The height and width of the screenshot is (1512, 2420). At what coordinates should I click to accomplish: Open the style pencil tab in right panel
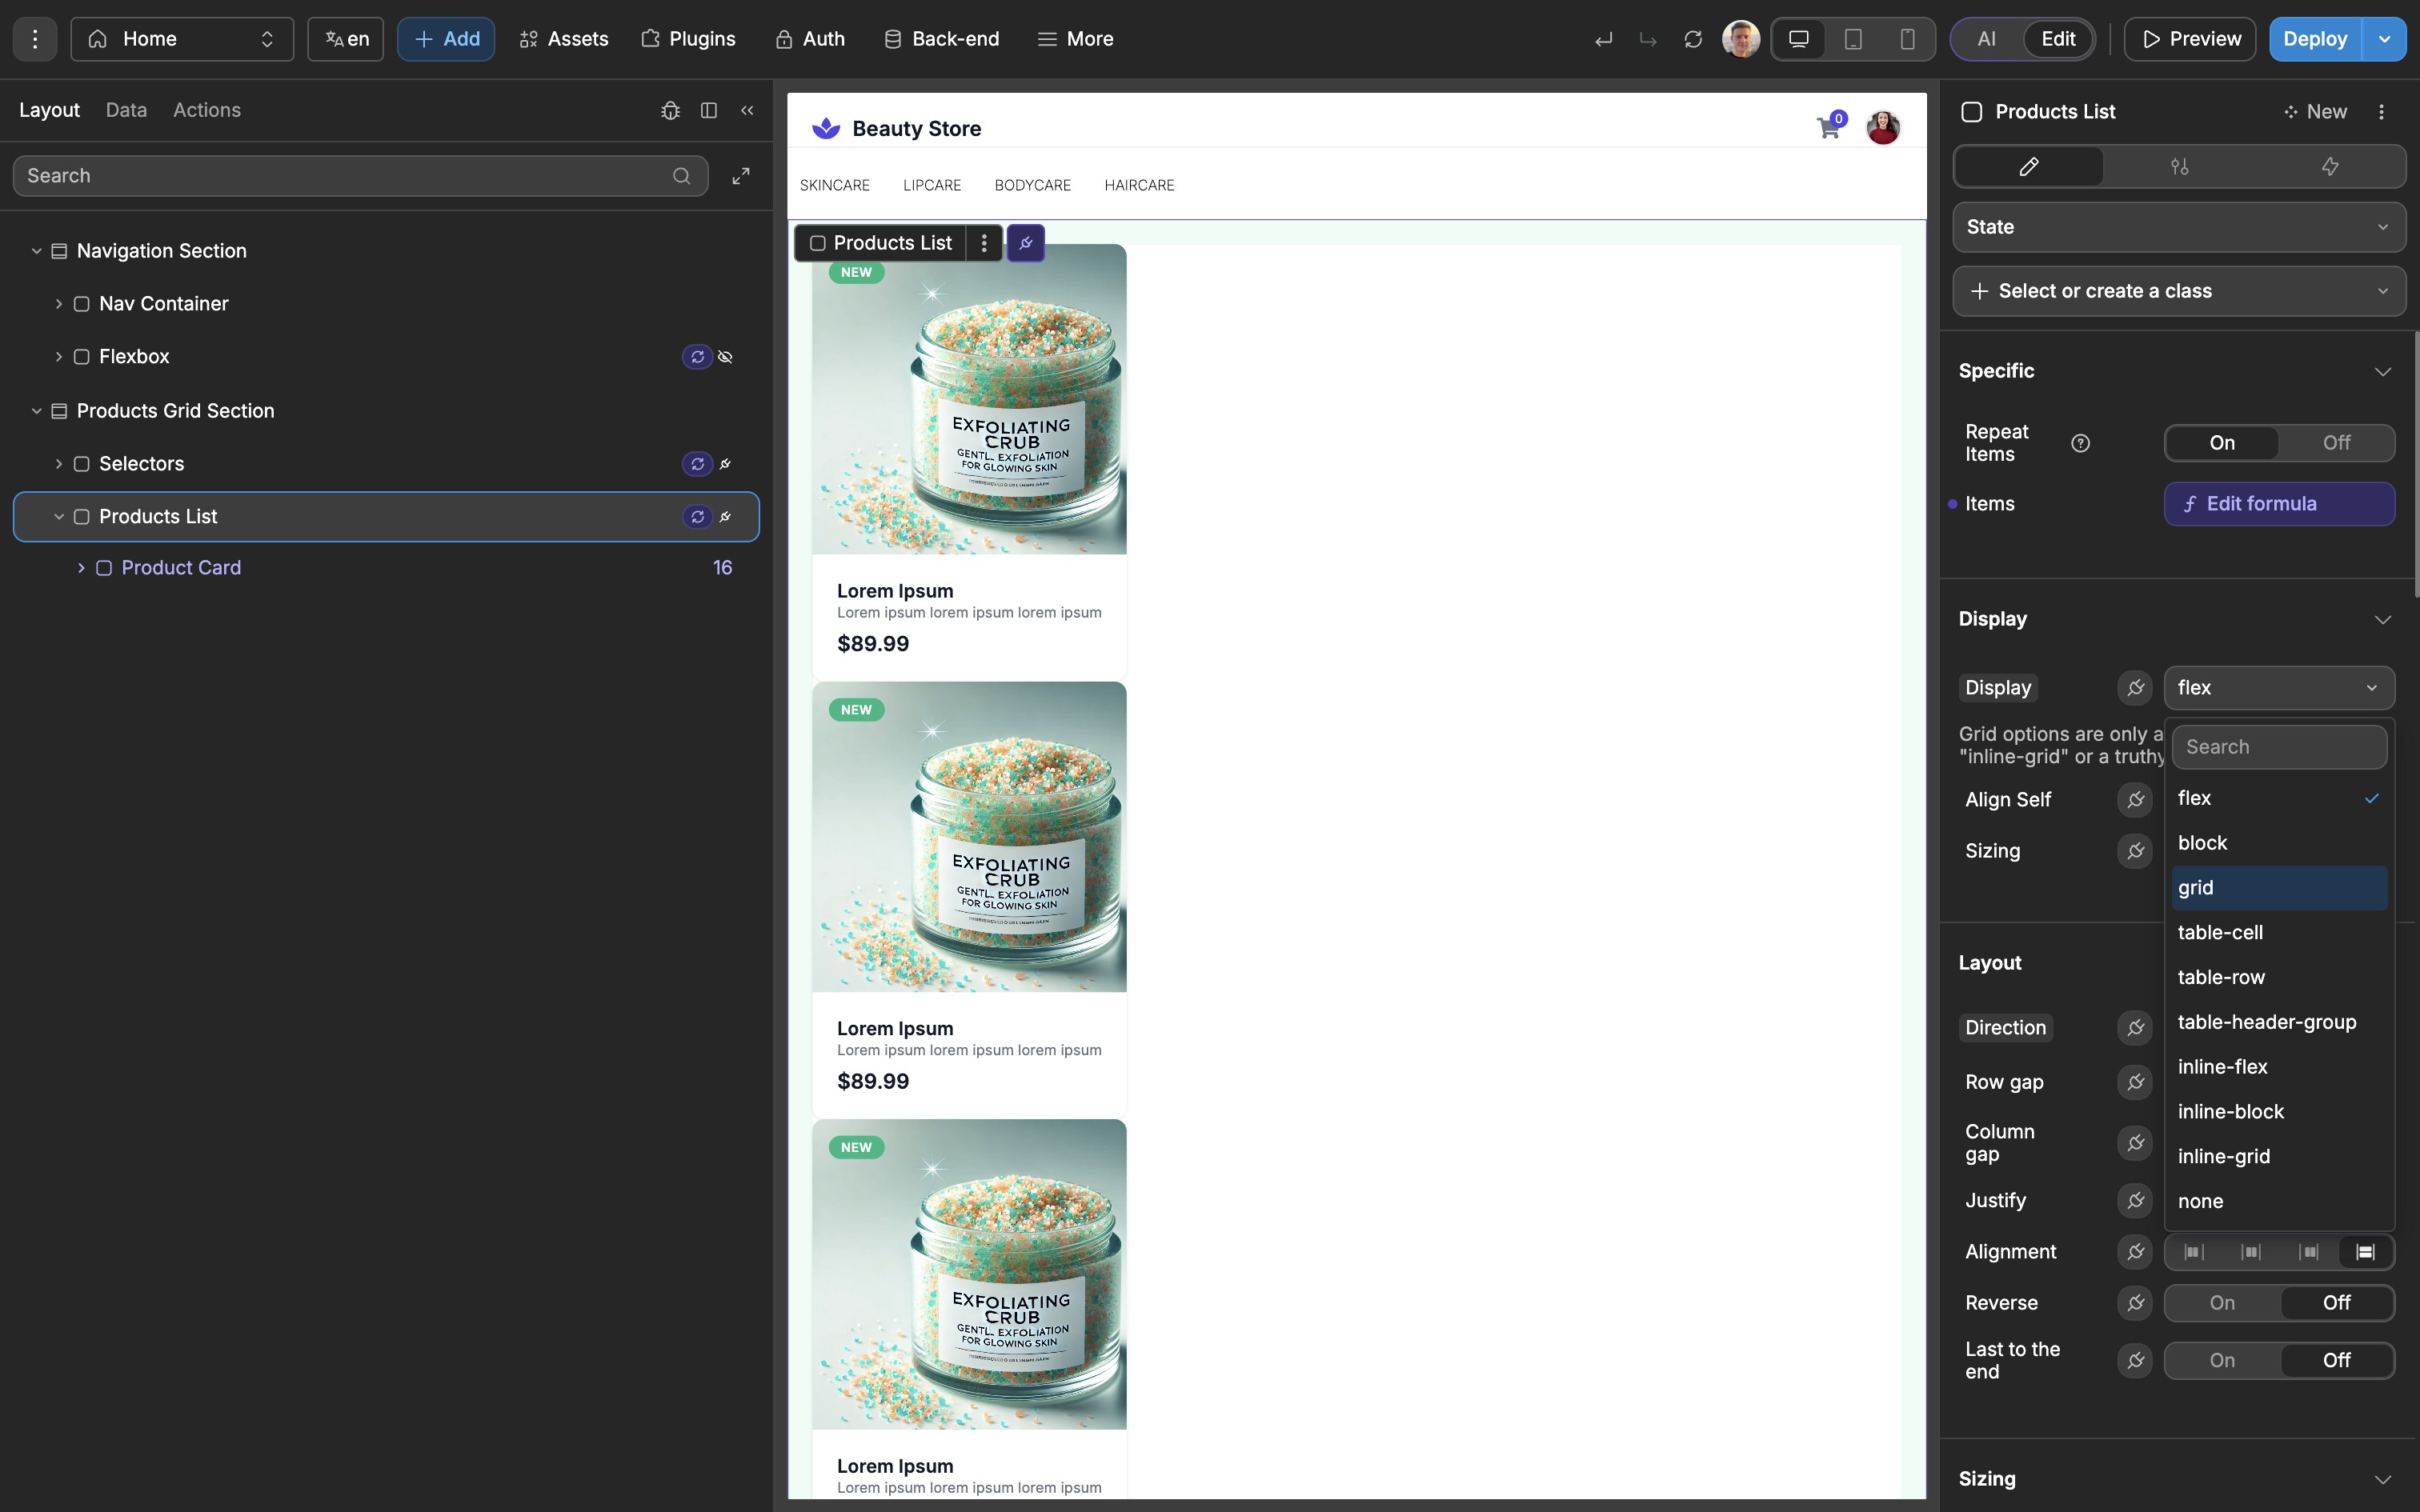2029,166
